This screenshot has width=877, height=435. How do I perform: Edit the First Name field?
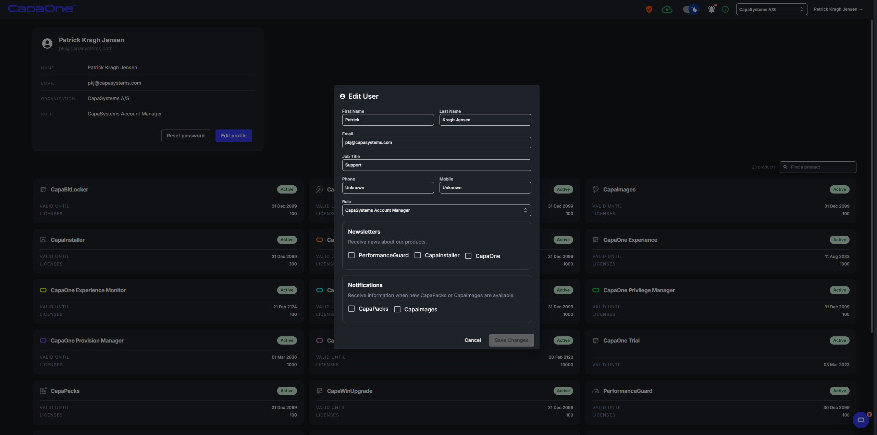pos(388,120)
